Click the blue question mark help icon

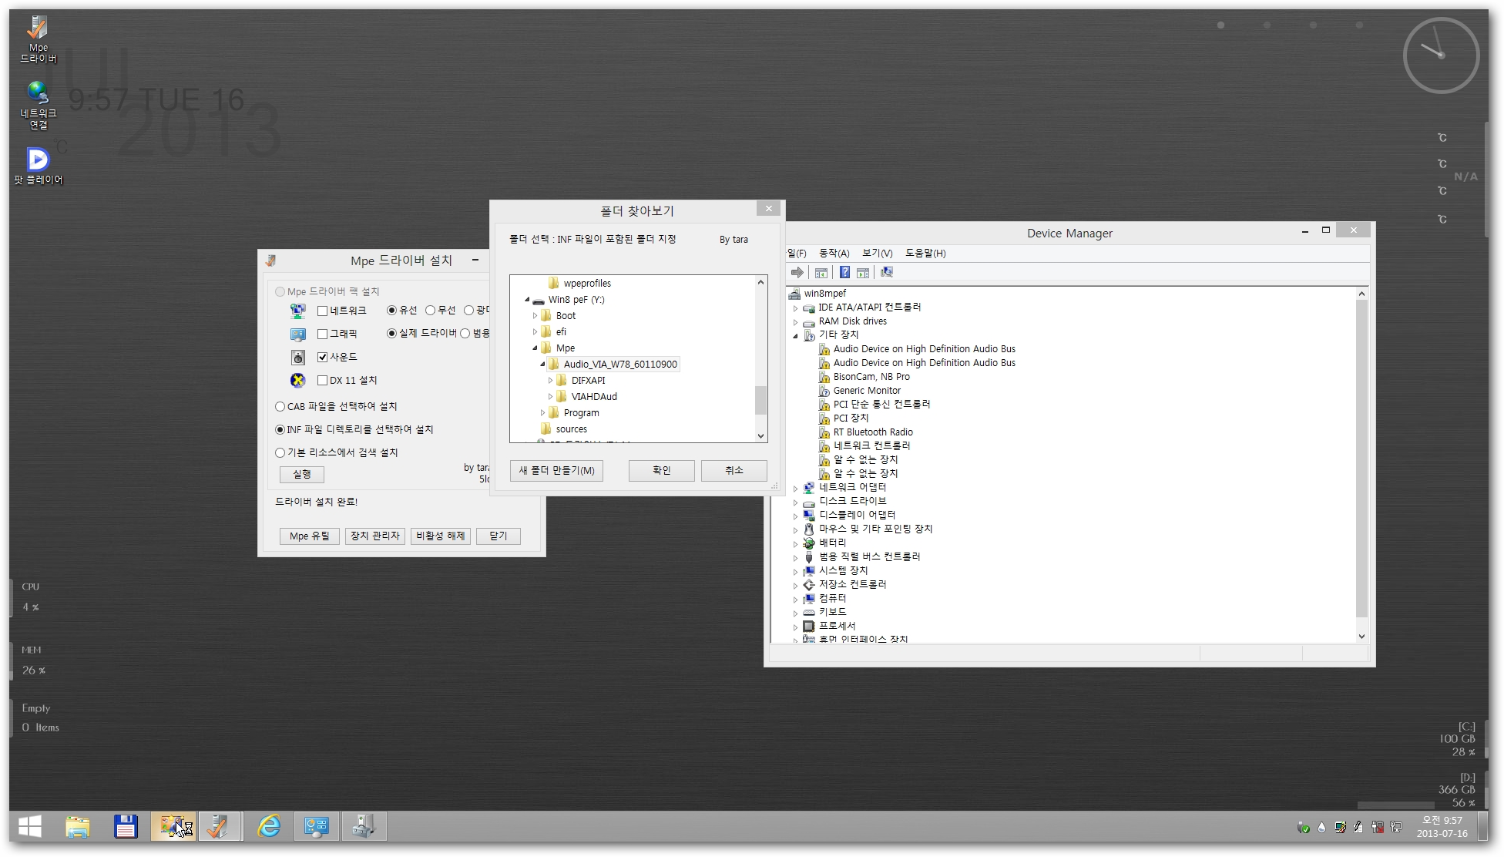click(844, 273)
